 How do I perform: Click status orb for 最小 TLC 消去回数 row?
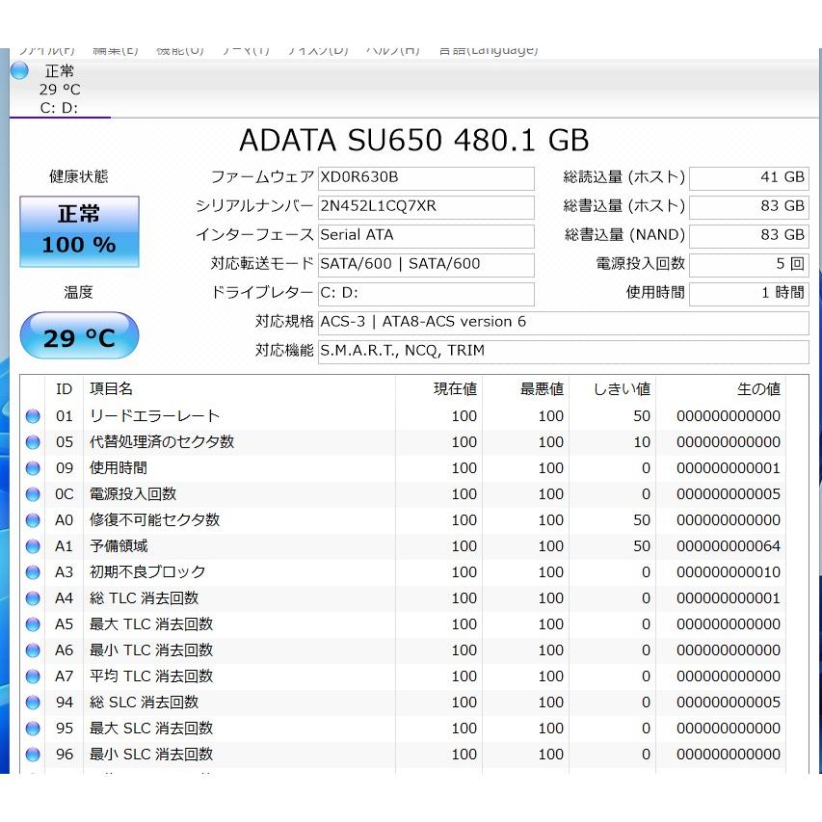(33, 650)
